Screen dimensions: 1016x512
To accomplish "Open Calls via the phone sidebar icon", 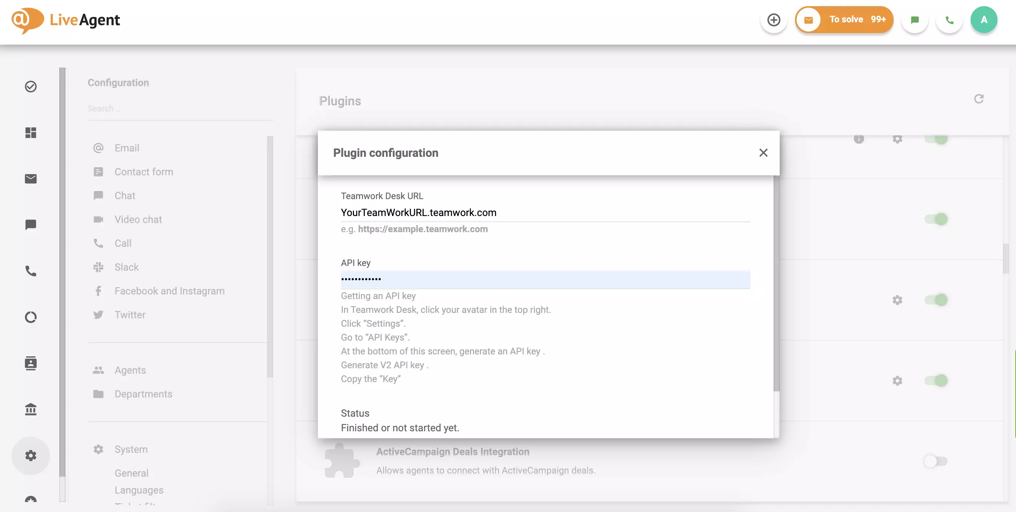I will click(30, 271).
